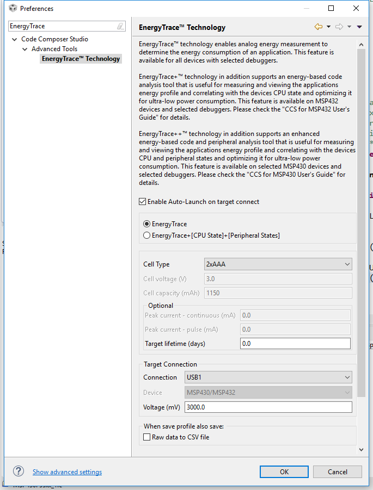Click the Cell capacity (mAh) field

point(278,293)
